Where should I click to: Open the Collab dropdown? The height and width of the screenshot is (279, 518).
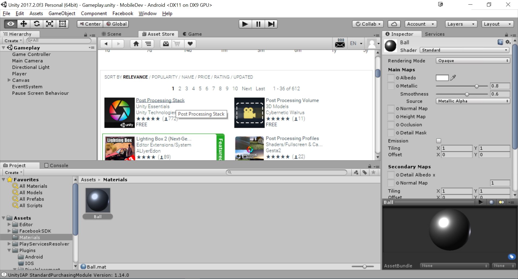(x=368, y=24)
